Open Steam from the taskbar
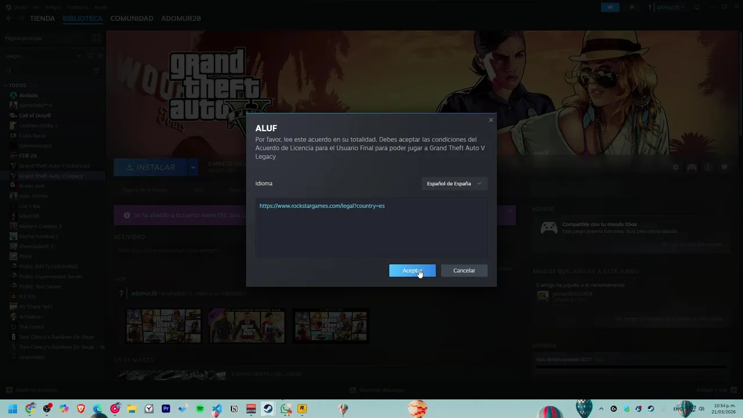 click(x=268, y=409)
